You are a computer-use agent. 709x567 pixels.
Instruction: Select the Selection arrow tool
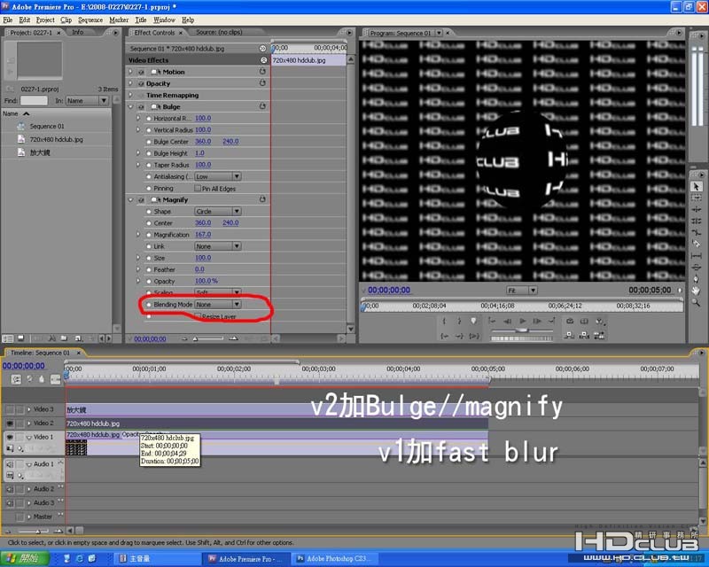[x=696, y=186]
